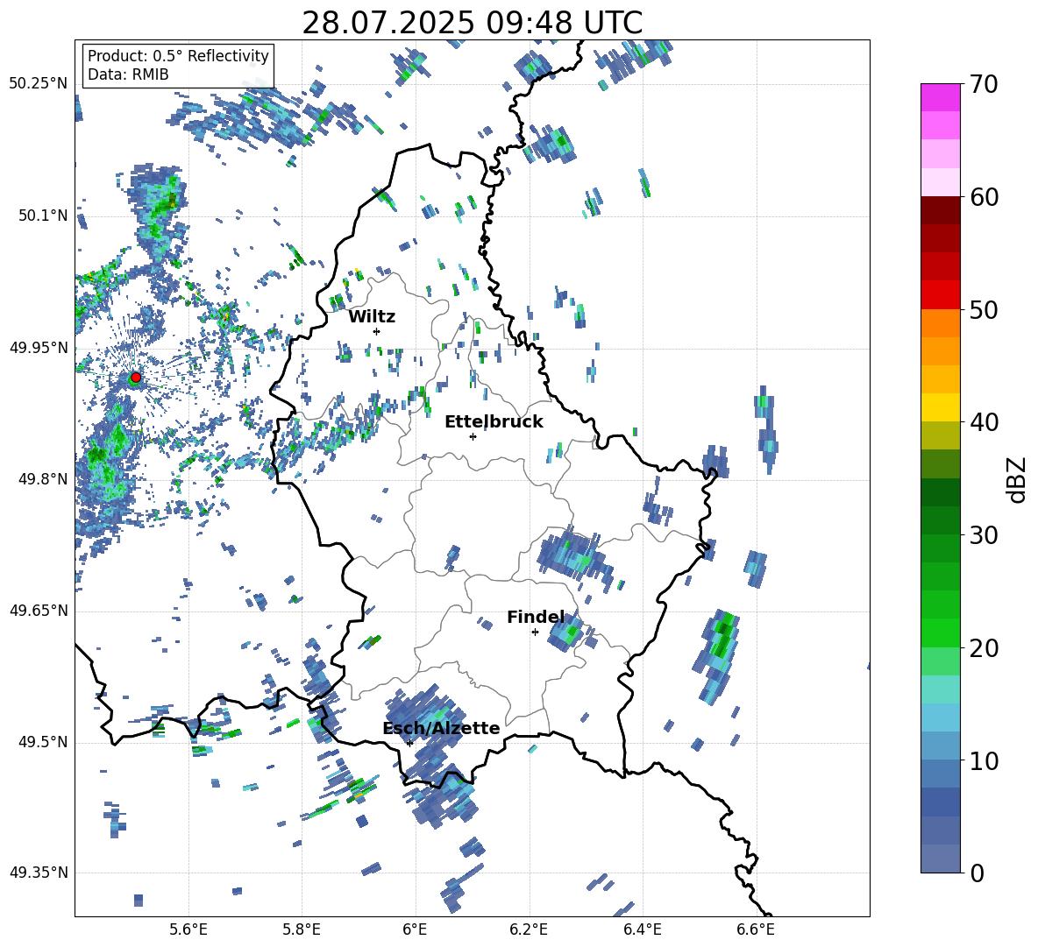
Task: Click the 30 colorbar tick label
Action: pyautogui.click(x=984, y=535)
